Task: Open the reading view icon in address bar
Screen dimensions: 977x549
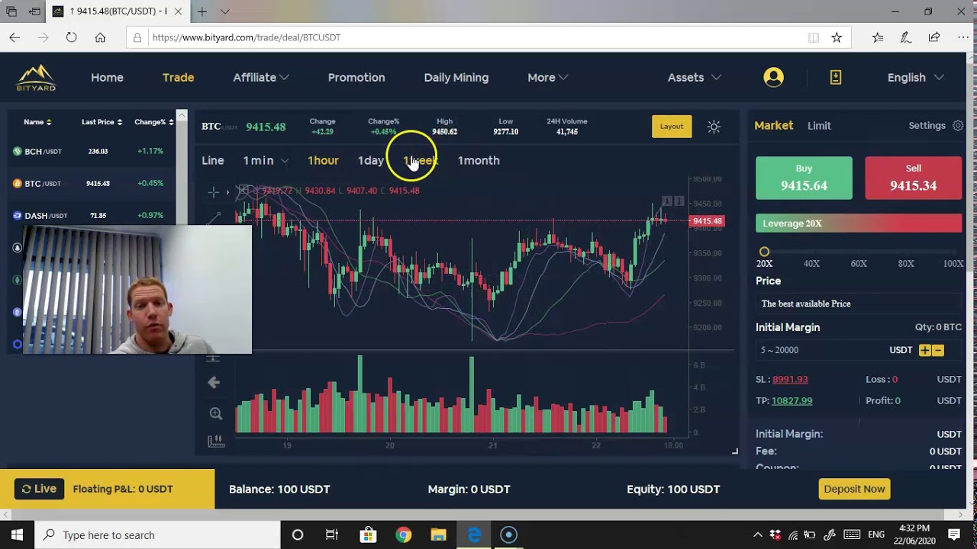Action: click(814, 37)
